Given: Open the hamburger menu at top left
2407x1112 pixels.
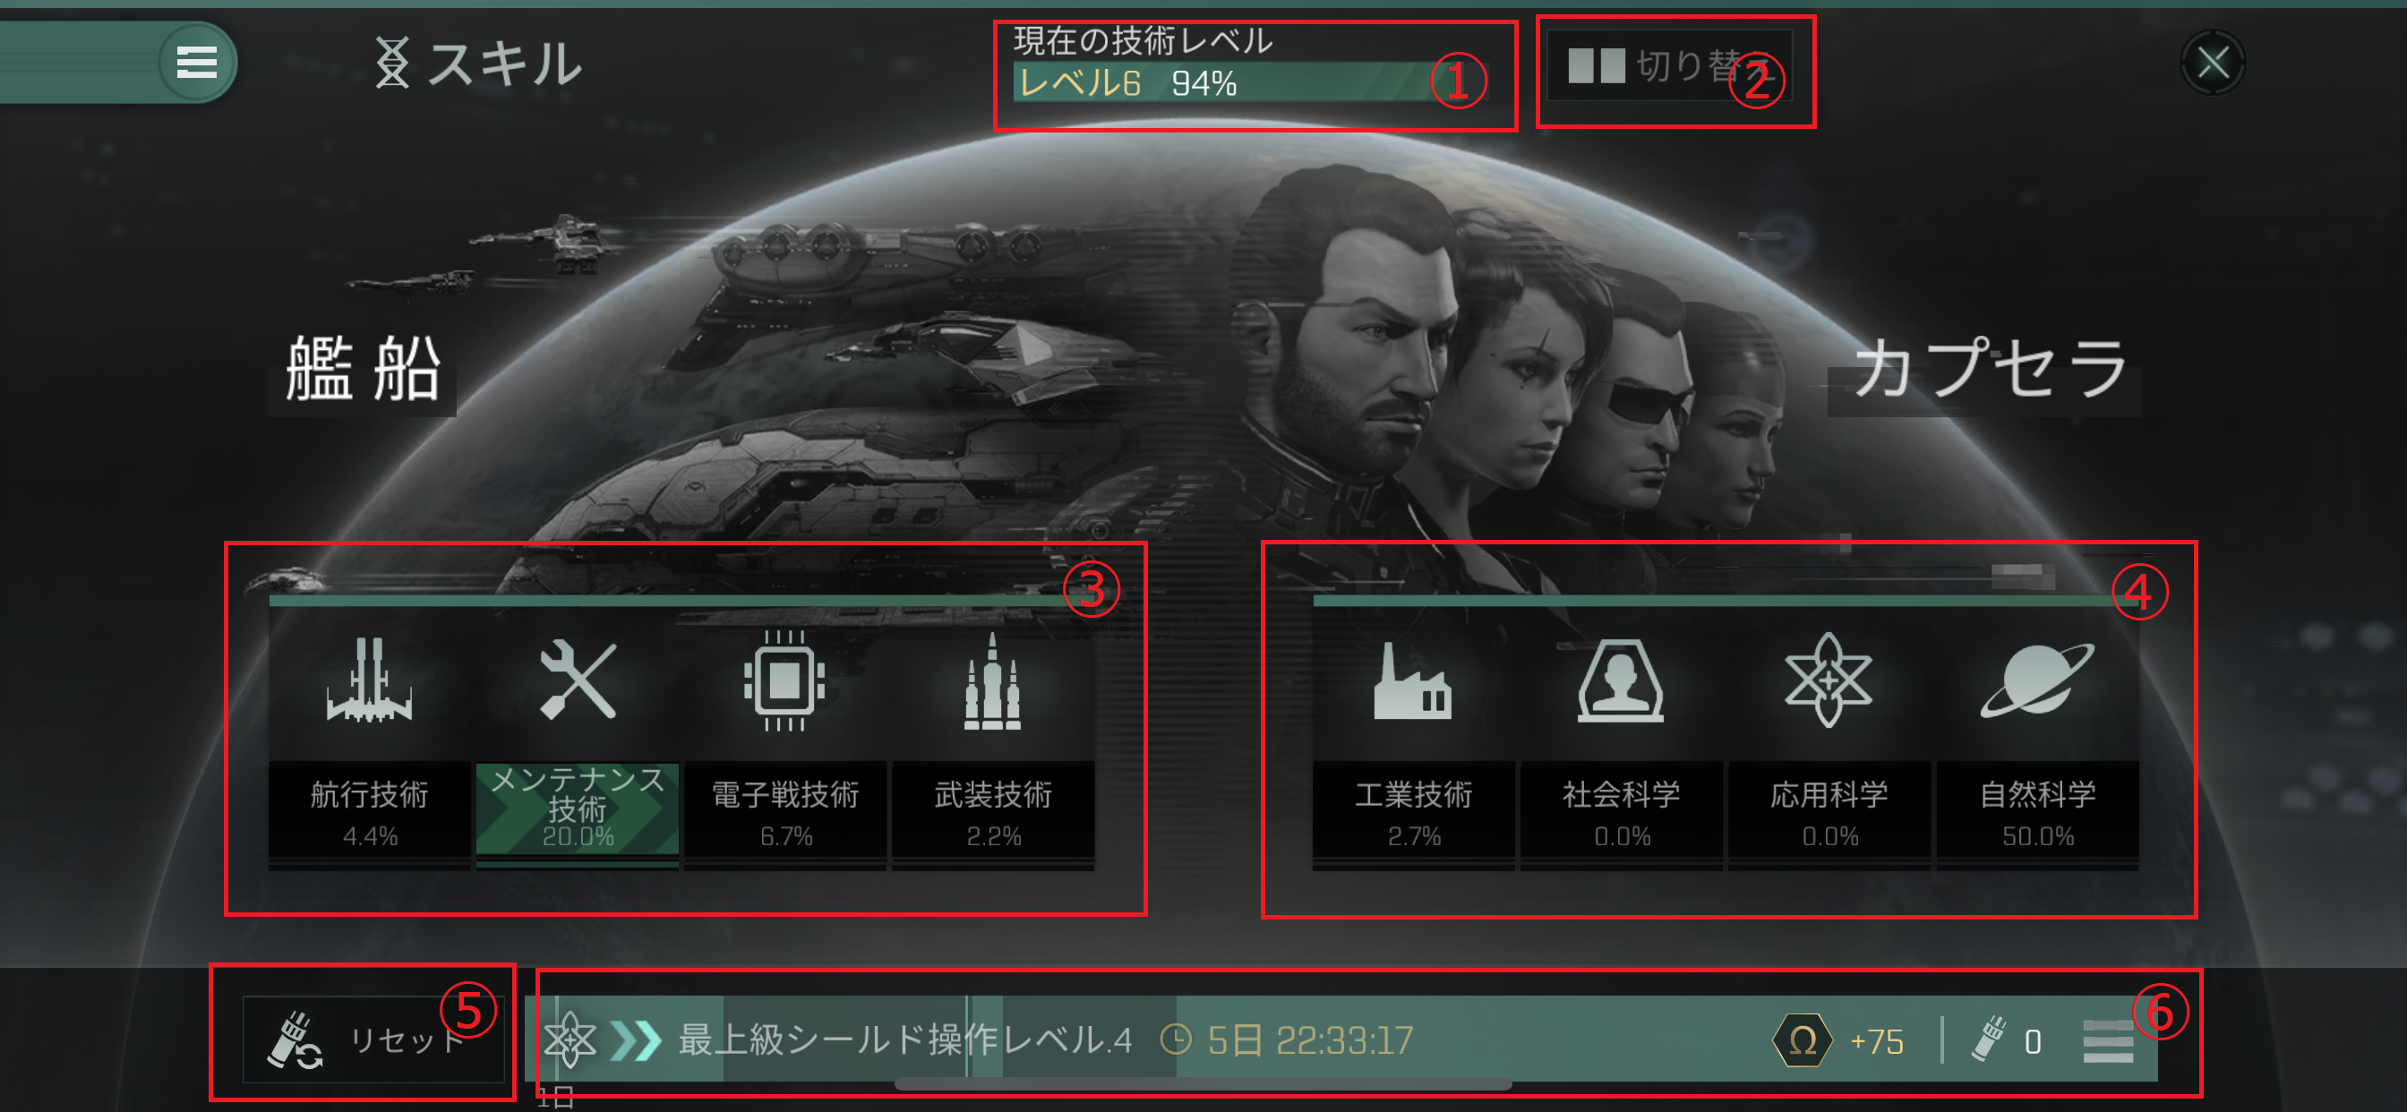Looking at the screenshot, I should click(x=196, y=63).
